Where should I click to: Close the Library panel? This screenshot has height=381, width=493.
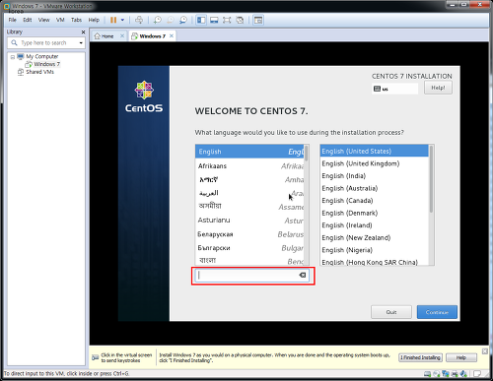click(x=83, y=32)
